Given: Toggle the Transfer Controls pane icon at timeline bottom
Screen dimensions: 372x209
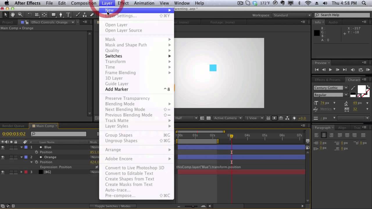Looking at the screenshot, I should (x=8, y=206).
